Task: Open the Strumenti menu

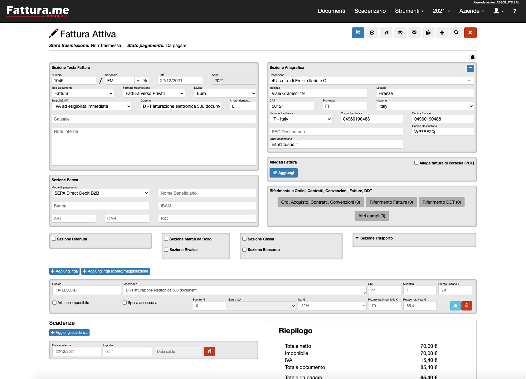Action: pyautogui.click(x=409, y=11)
